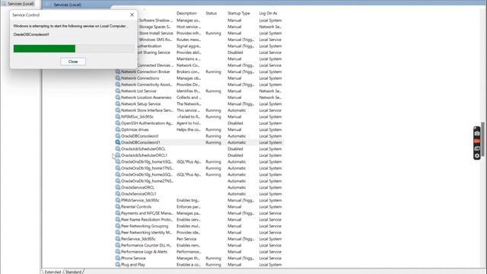The image size is (487, 274).
Task: Click the gear icon beside Phone Service
Action: coord(118,258)
